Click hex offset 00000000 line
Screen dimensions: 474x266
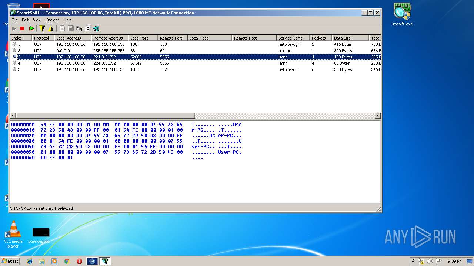[x=126, y=125]
